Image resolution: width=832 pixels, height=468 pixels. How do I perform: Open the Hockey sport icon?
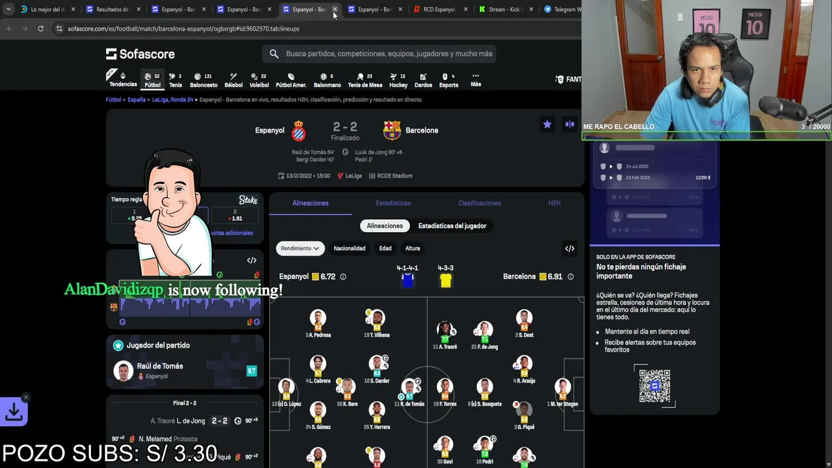coord(398,79)
